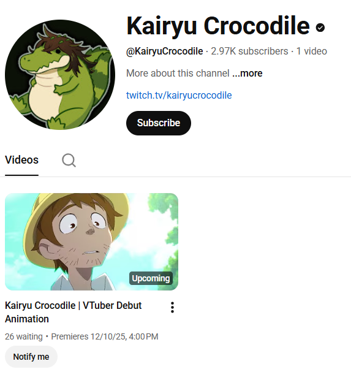Click the Kairyu Crocodile channel name heading
This screenshot has height=391, width=351.
tap(218, 26)
